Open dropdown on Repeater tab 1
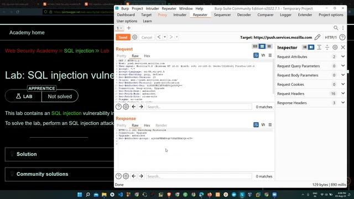 121,28
